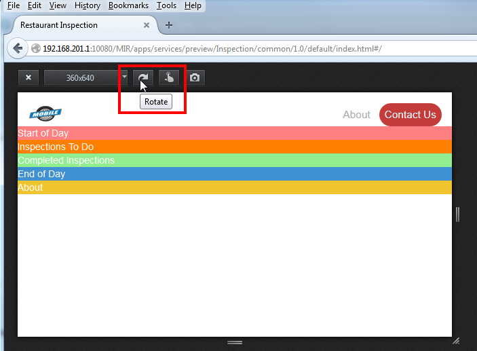477x351 pixels.
Task: Open the Bookmarks menu
Action: pos(128,5)
